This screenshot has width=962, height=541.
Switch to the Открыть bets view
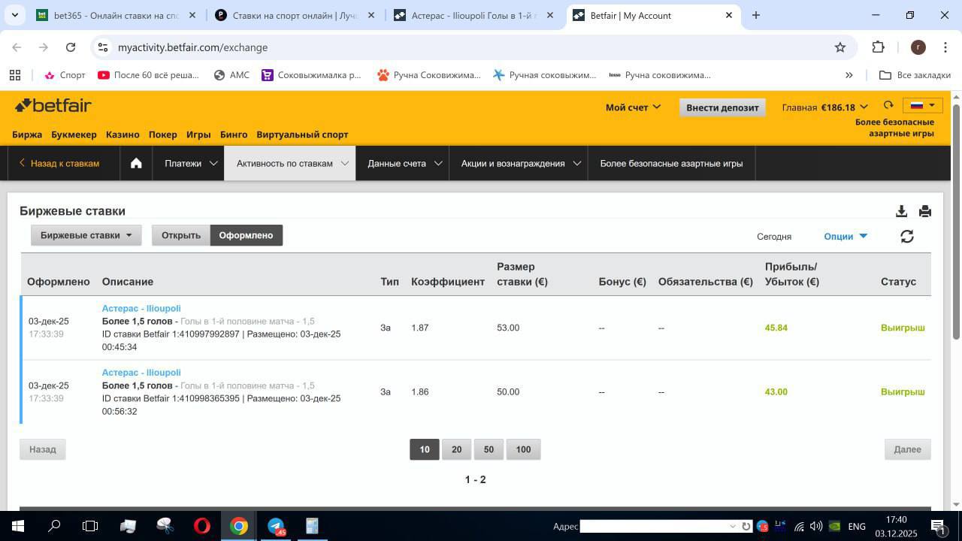coord(180,235)
